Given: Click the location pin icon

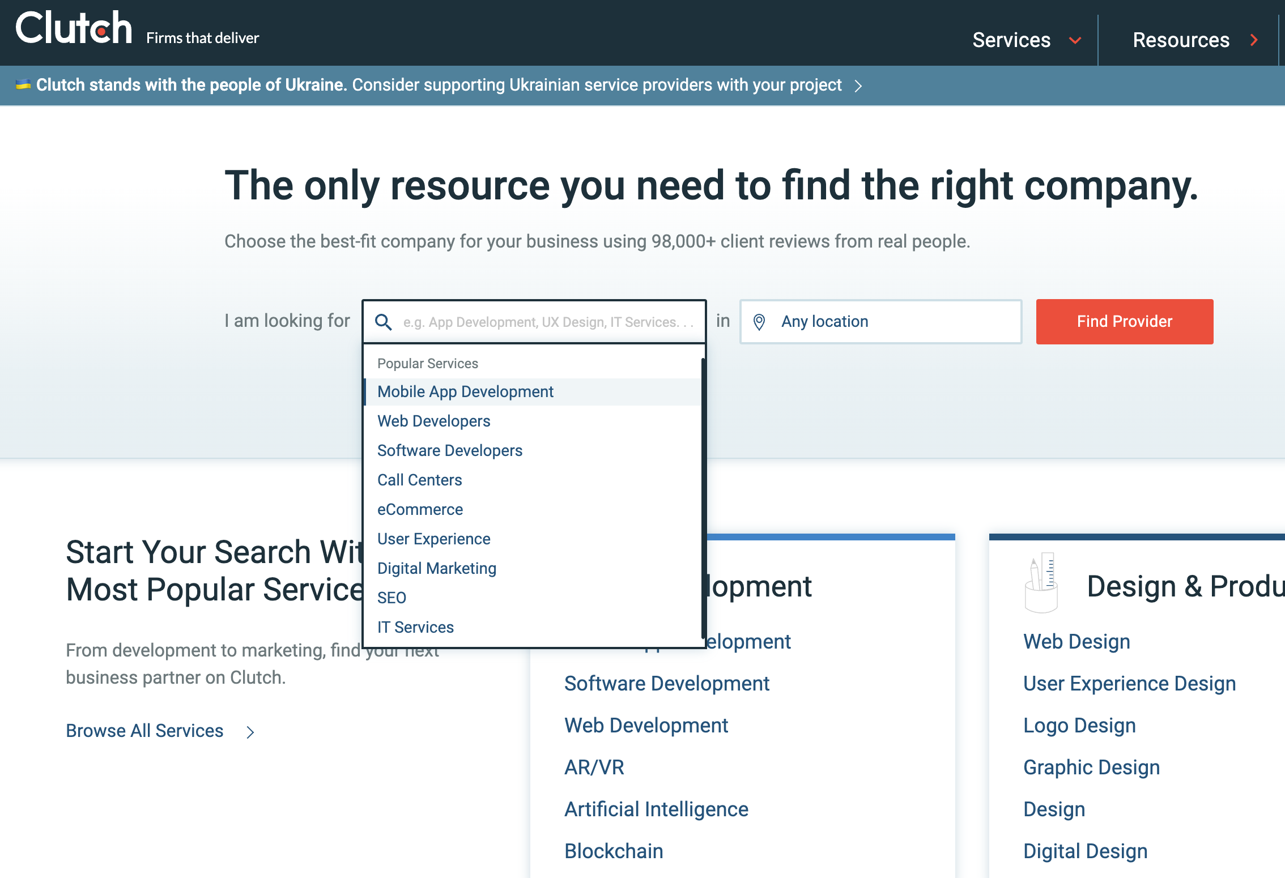Looking at the screenshot, I should click(x=759, y=322).
